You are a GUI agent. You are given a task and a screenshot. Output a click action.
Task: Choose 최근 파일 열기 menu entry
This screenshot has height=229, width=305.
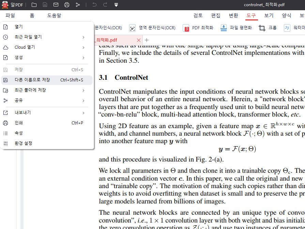(x=47, y=37)
